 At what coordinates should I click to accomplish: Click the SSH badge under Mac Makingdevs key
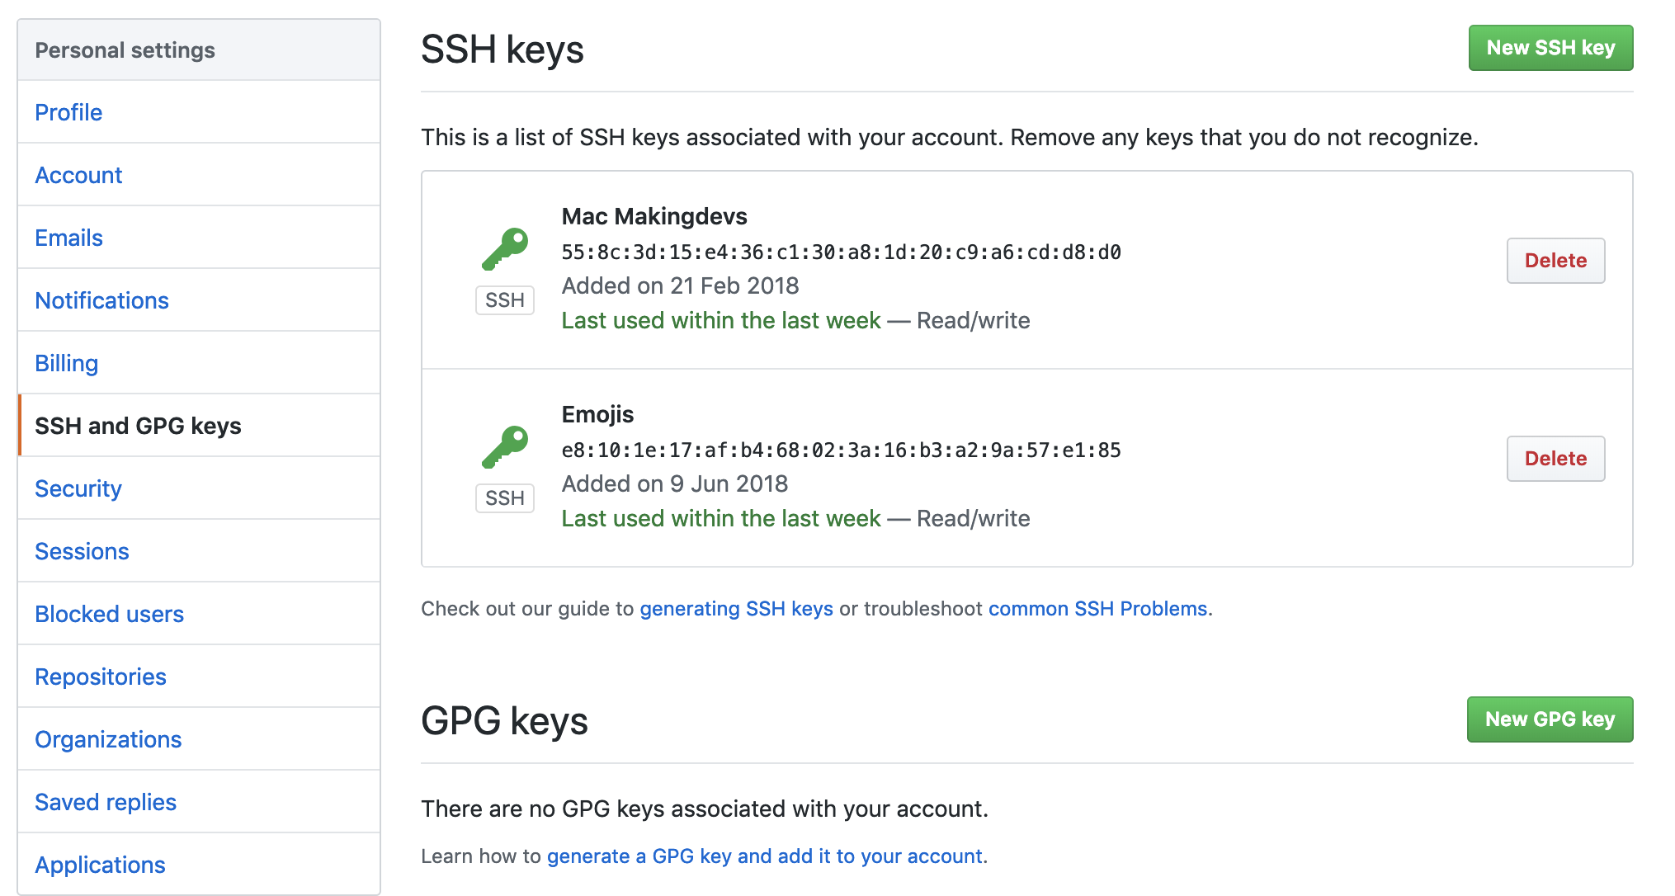pyautogui.click(x=505, y=300)
